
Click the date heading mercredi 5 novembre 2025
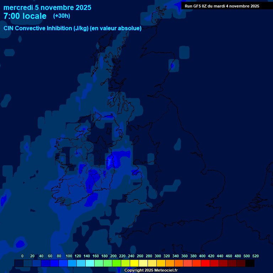47,7
